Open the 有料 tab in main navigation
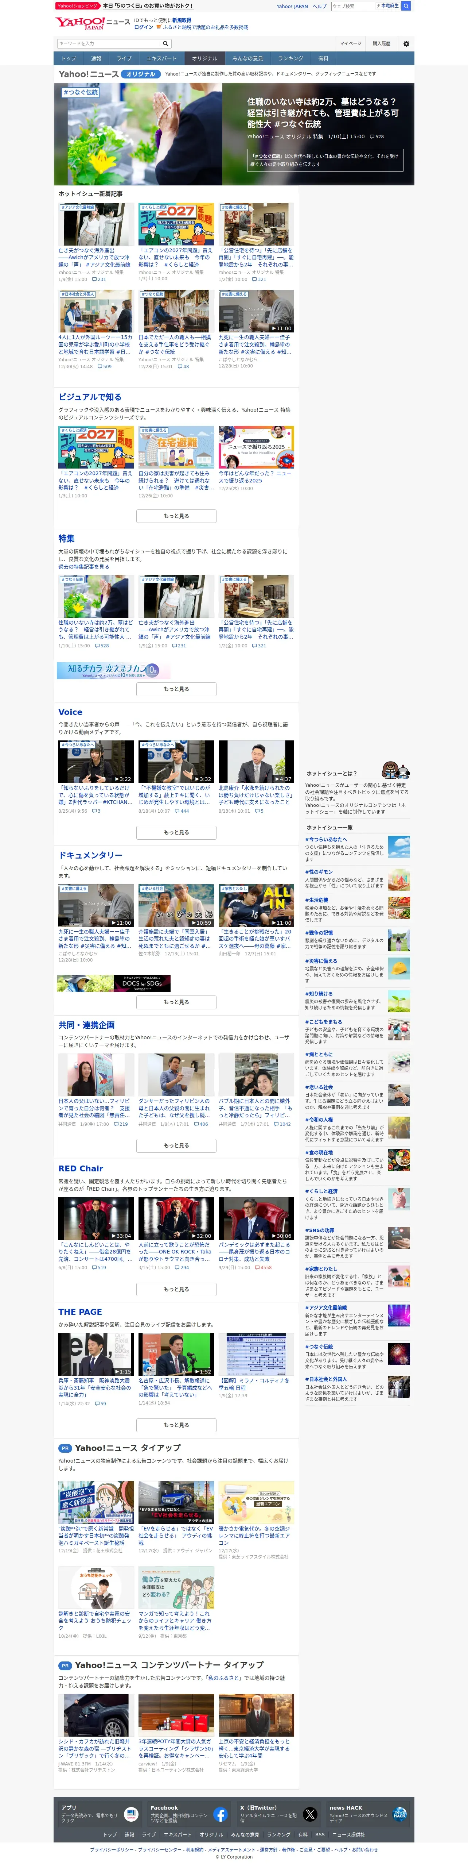The width and height of the screenshot is (468, 1868). (323, 58)
